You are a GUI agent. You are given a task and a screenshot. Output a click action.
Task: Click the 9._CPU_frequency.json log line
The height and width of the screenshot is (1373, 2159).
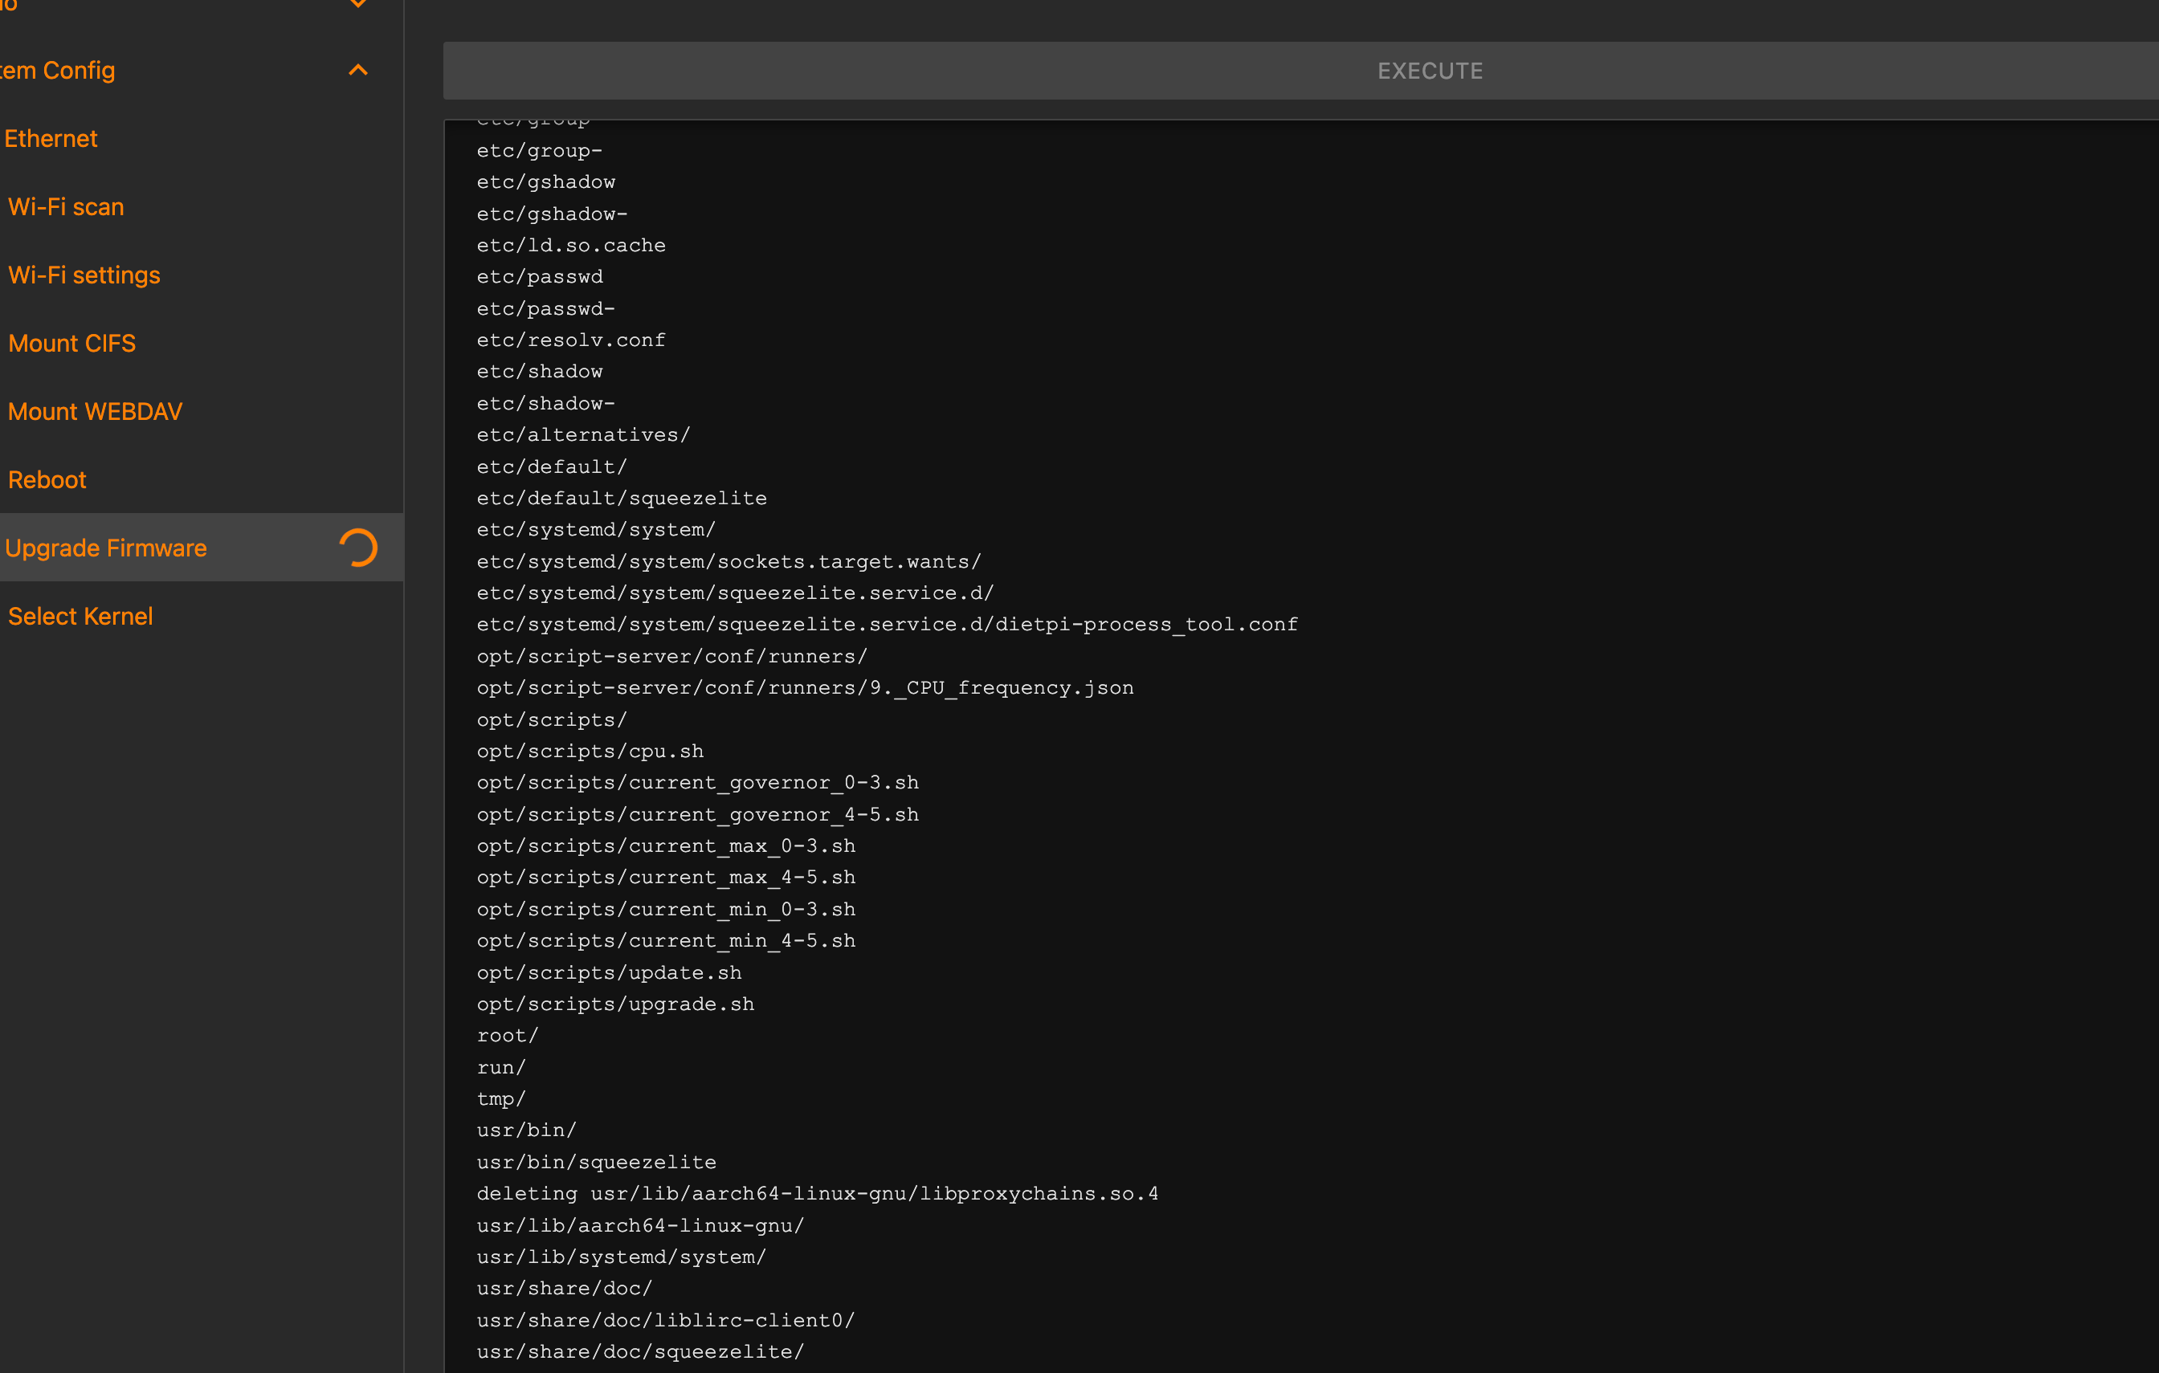[804, 687]
